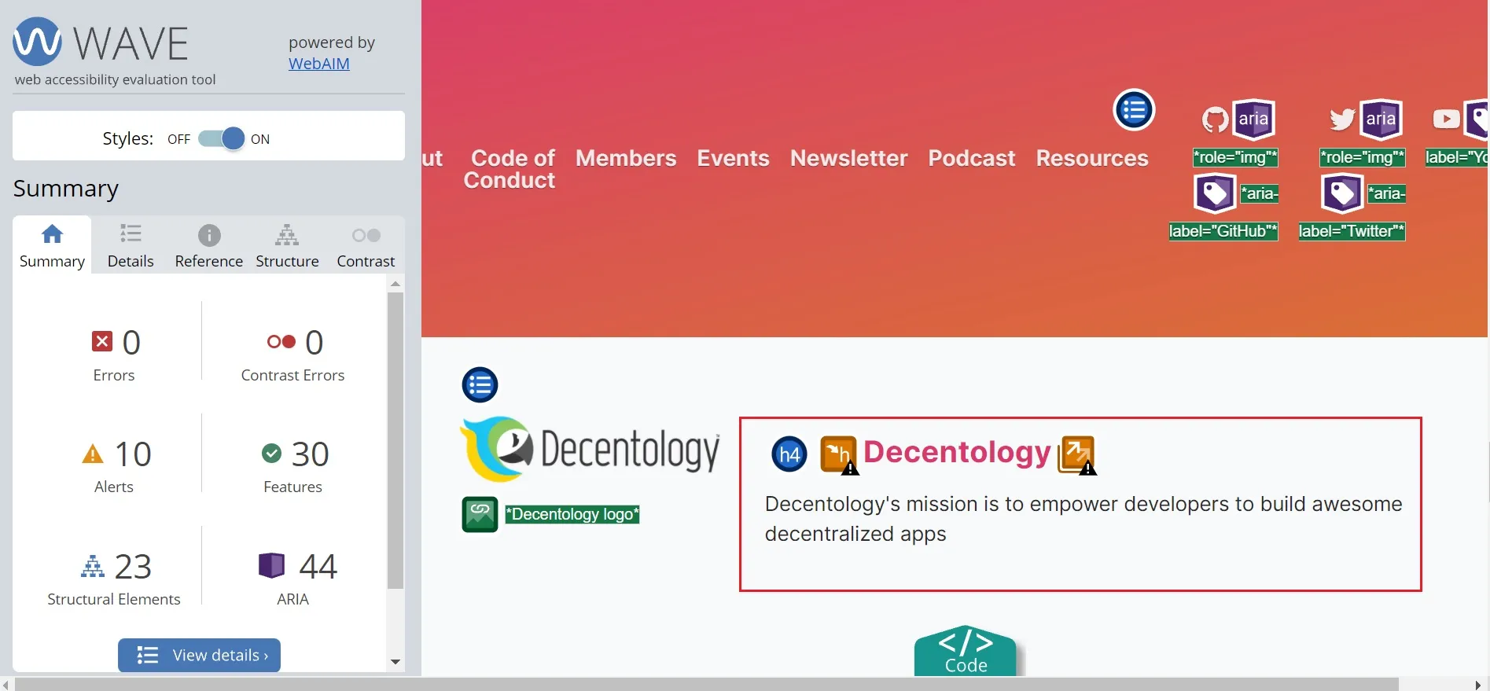Viewport: 1490px width, 691px height.
Task: Click the horizontal scrollbar right arrow
Action: (1479, 685)
